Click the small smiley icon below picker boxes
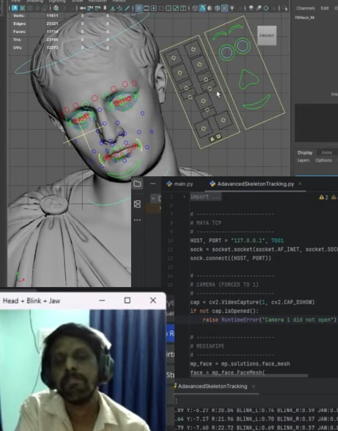This screenshot has height=431, width=338. 219,136
